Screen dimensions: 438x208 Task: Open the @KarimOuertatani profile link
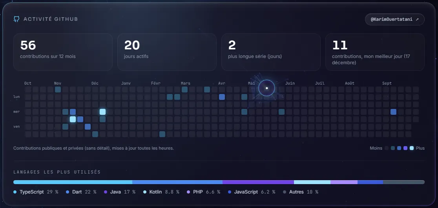395,20
